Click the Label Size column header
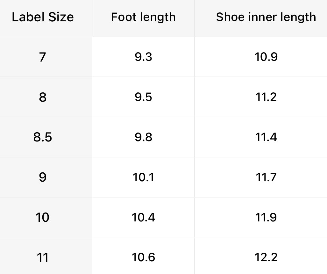This screenshot has width=327, height=274. [43, 17]
